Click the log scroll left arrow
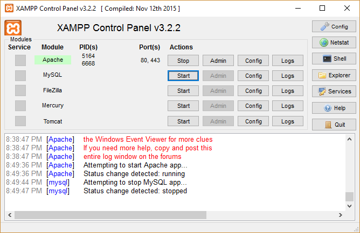The width and height of the screenshot is (360, 233). [10, 215]
